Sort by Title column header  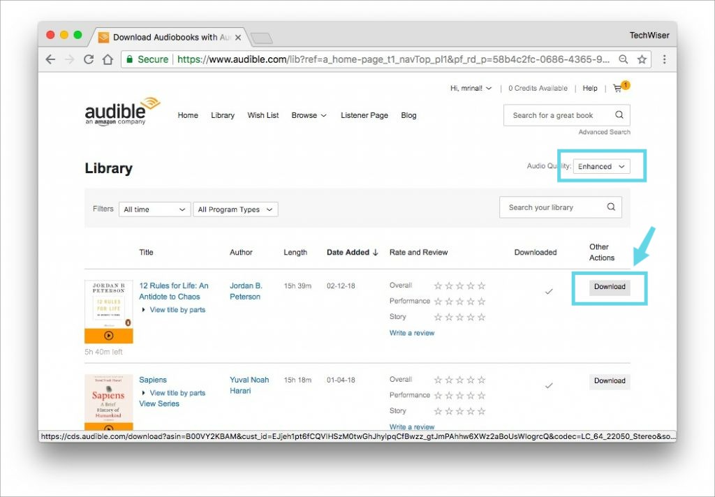pos(146,252)
